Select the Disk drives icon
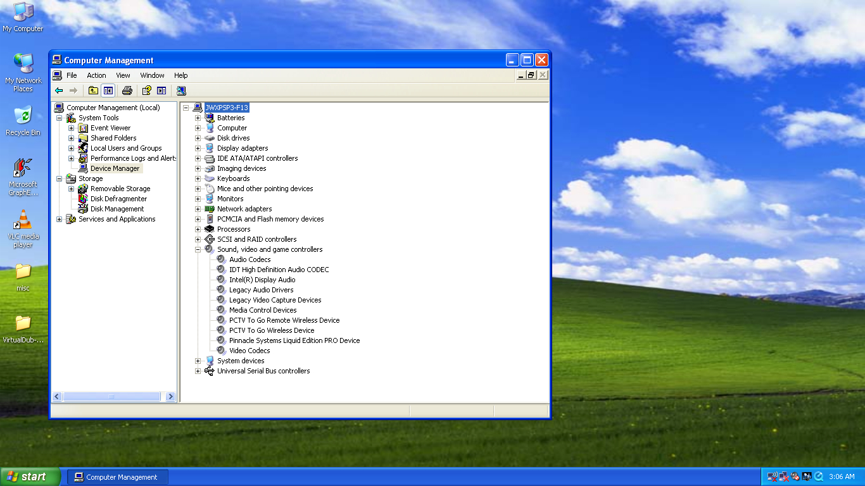The image size is (865, 486). pos(210,138)
